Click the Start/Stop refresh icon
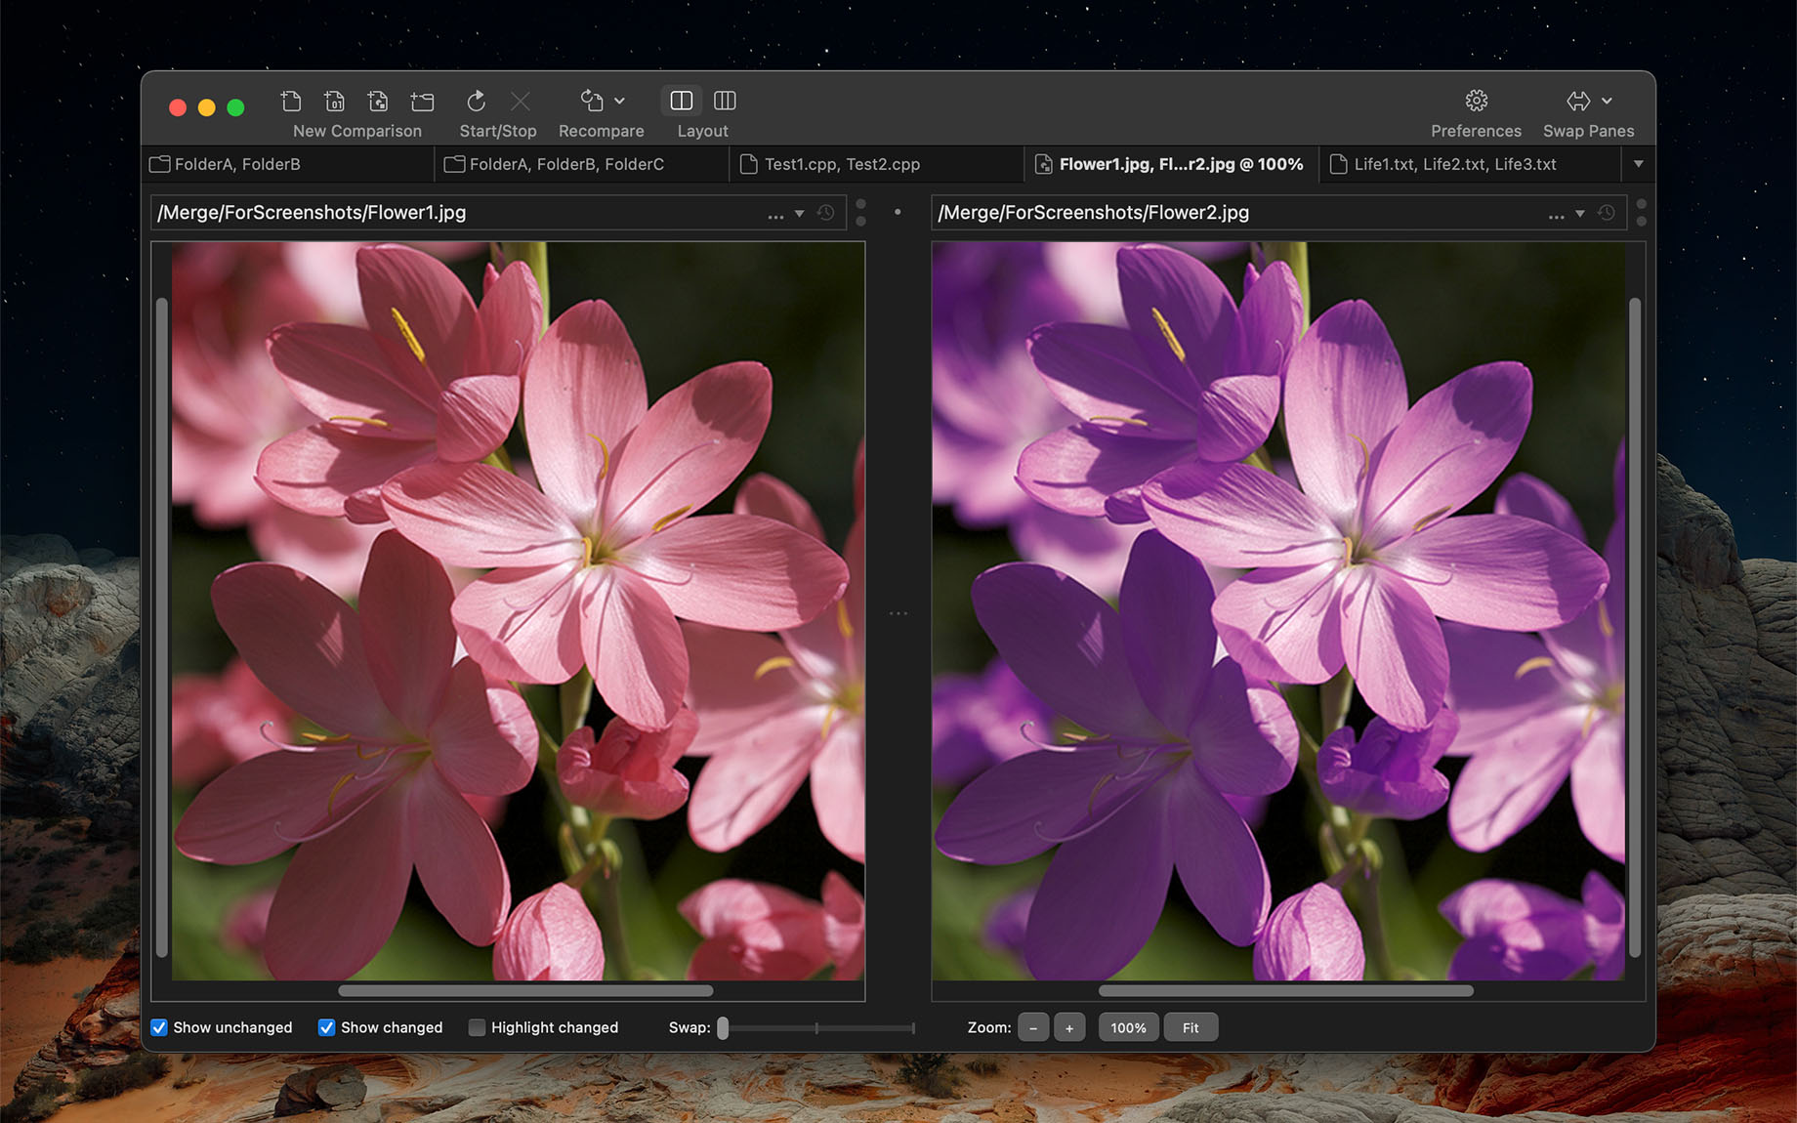The image size is (1797, 1123). [476, 101]
